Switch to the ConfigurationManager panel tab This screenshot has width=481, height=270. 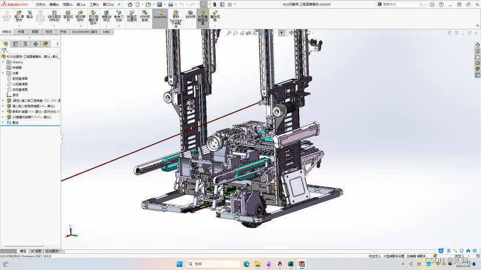26,44
